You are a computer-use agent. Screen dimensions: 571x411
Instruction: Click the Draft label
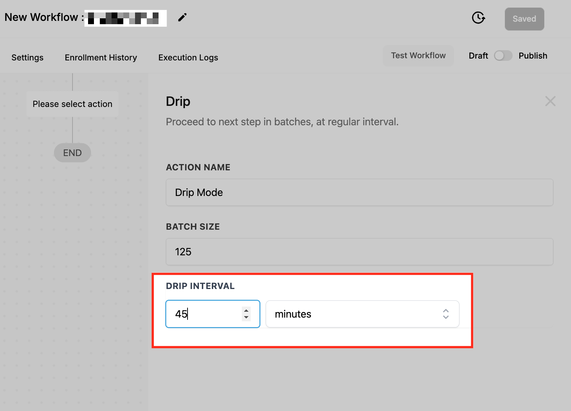[x=479, y=56]
